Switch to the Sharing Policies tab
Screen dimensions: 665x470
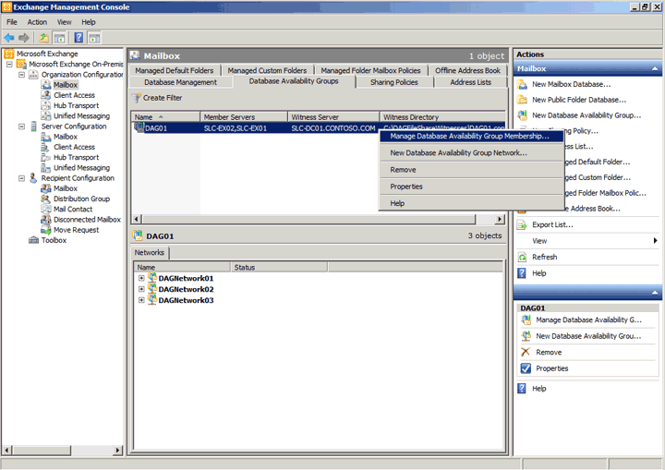click(394, 82)
